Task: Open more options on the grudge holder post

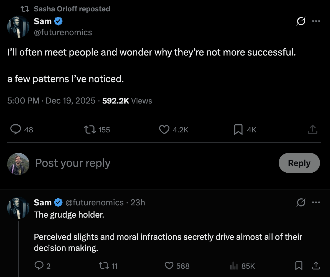Action: 316,202
